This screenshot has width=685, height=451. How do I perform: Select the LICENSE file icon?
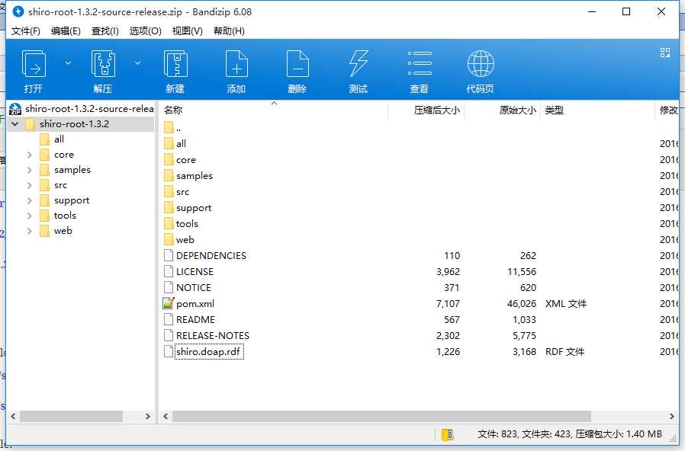pos(169,272)
